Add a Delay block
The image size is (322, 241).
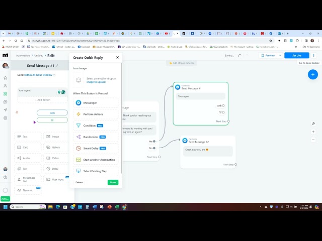coord(56,169)
